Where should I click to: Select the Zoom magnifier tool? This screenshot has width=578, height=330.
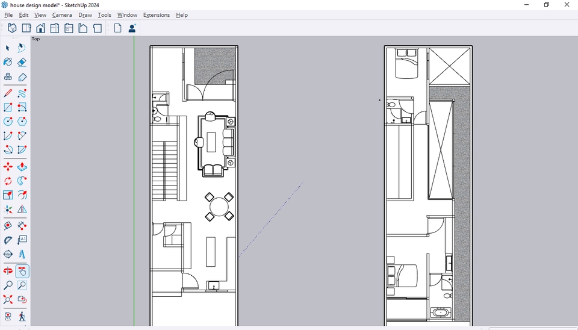[x=8, y=285]
